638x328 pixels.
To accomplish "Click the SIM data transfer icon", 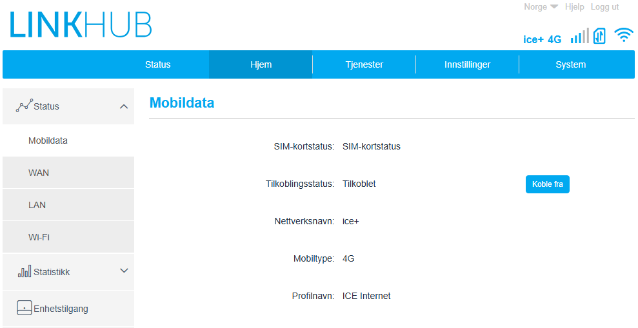I will tap(599, 36).
